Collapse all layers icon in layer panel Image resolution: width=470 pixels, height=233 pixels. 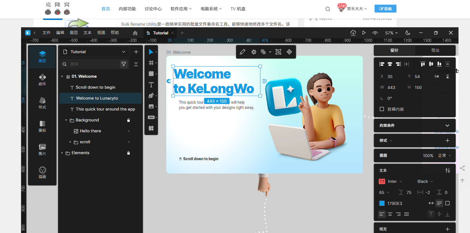[x=136, y=64]
